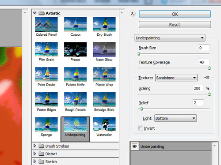
Task: Select the Colored Pencil filter thumbnail
Action: [46, 24]
